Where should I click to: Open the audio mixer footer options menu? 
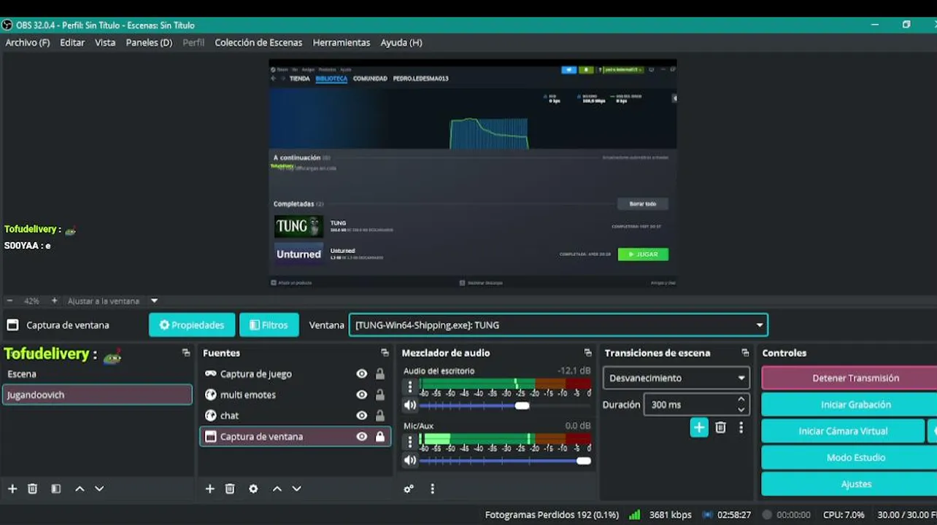coord(432,489)
